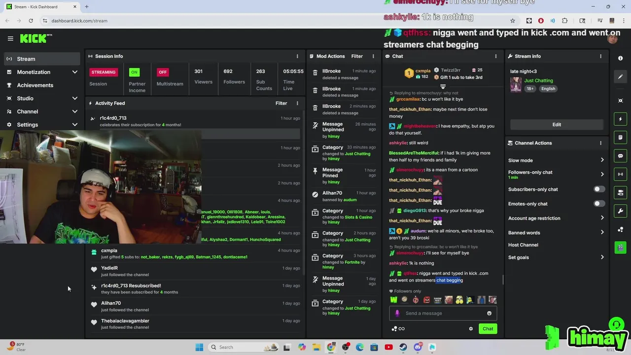631x355 pixels.
Task: Click the taskbar Search box
Action: pyautogui.click(x=244, y=347)
